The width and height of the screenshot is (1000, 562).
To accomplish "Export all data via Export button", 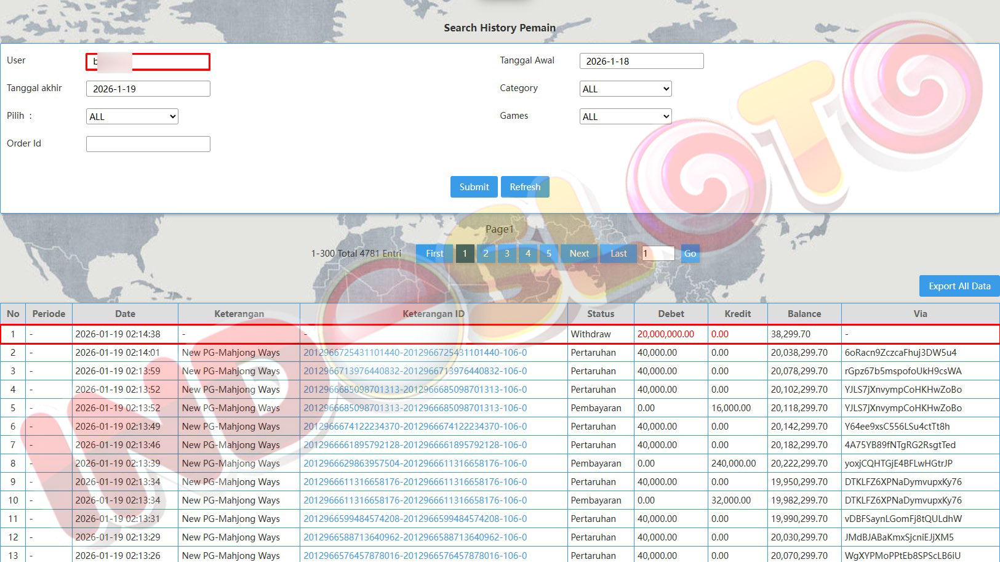I will pyautogui.click(x=959, y=286).
